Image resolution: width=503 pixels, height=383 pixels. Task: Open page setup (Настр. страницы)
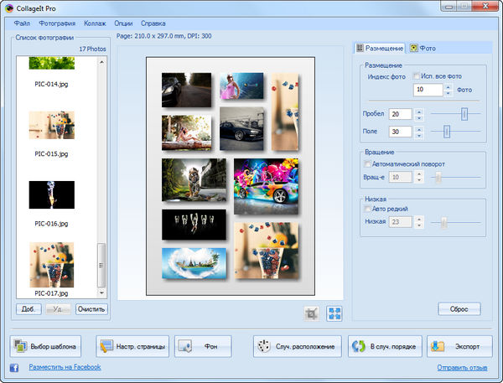[132, 346]
